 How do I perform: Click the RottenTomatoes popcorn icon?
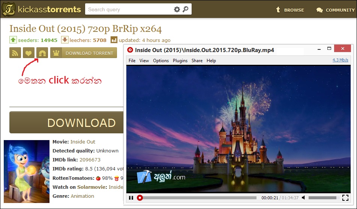coord(117,178)
